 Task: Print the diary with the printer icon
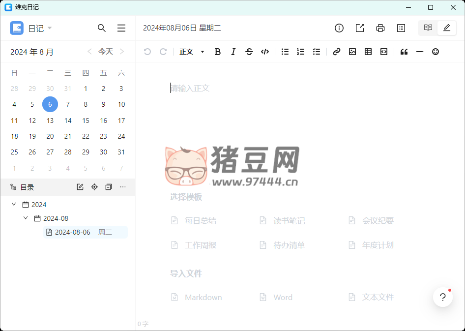tap(380, 28)
